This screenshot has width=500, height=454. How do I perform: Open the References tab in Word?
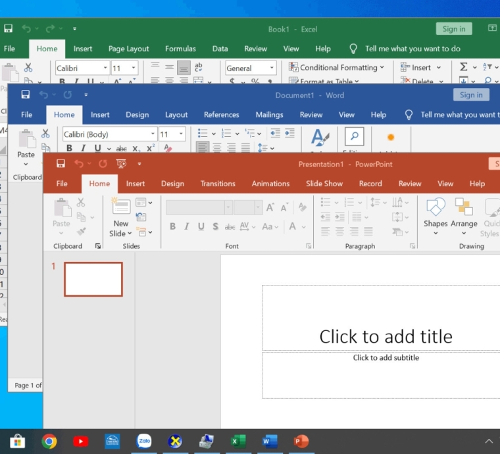[x=221, y=114]
